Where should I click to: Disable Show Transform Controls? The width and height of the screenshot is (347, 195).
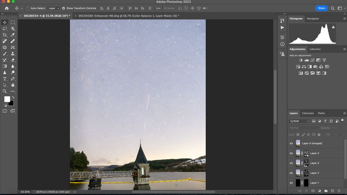(x=64, y=8)
